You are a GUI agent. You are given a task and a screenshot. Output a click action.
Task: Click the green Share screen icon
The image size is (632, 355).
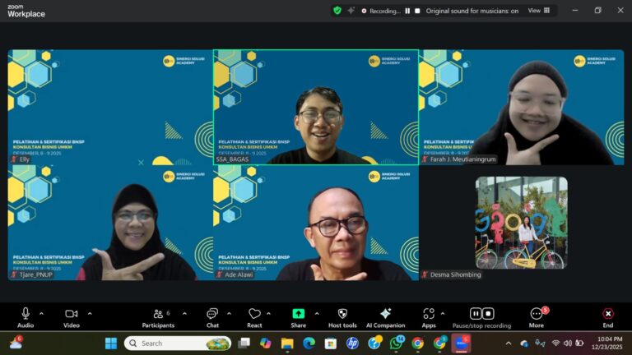pyautogui.click(x=298, y=314)
